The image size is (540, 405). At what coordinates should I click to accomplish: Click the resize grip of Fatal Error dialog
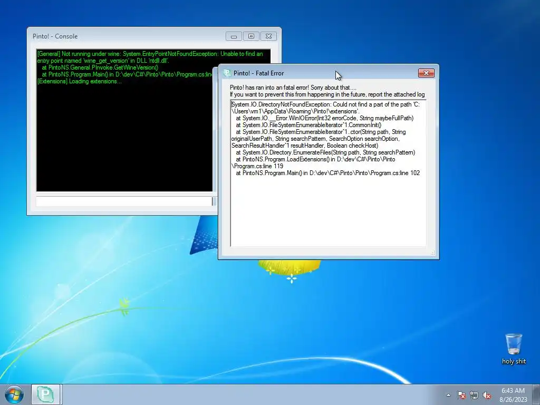click(x=432, y=253)
